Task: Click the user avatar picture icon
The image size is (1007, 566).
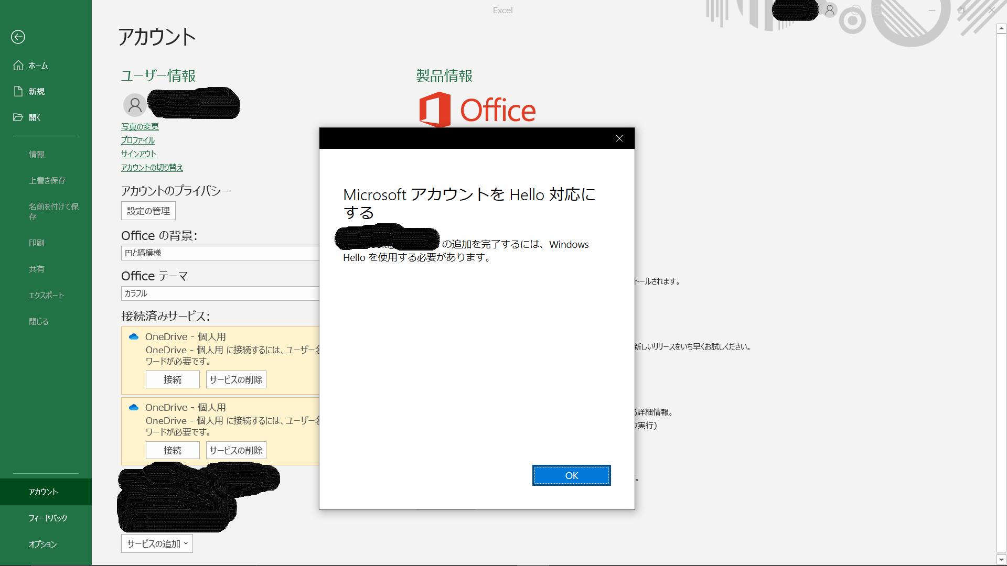Action: [135, 105]
